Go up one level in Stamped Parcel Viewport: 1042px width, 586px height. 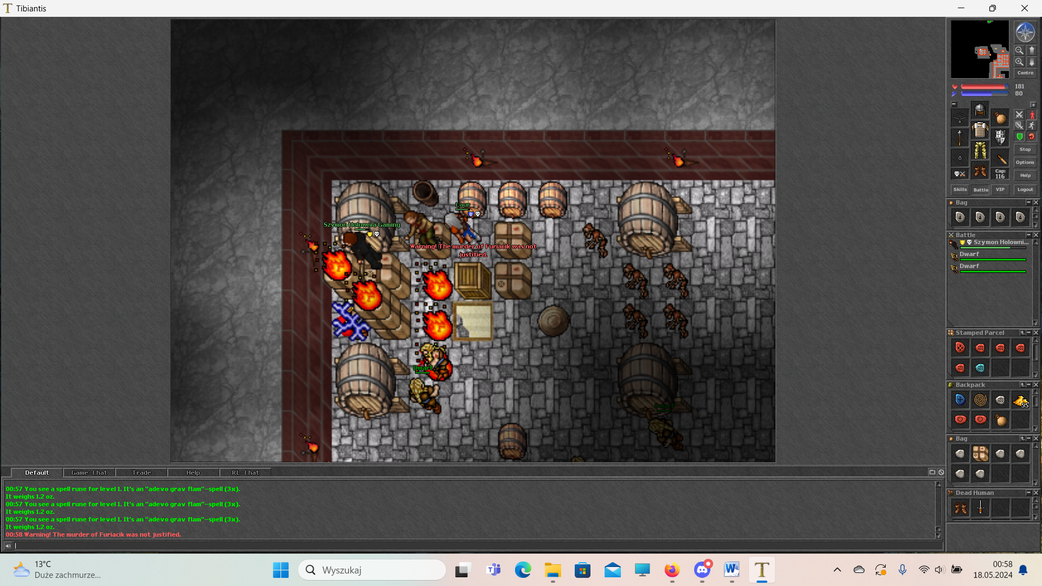[x=1022, y=333]
